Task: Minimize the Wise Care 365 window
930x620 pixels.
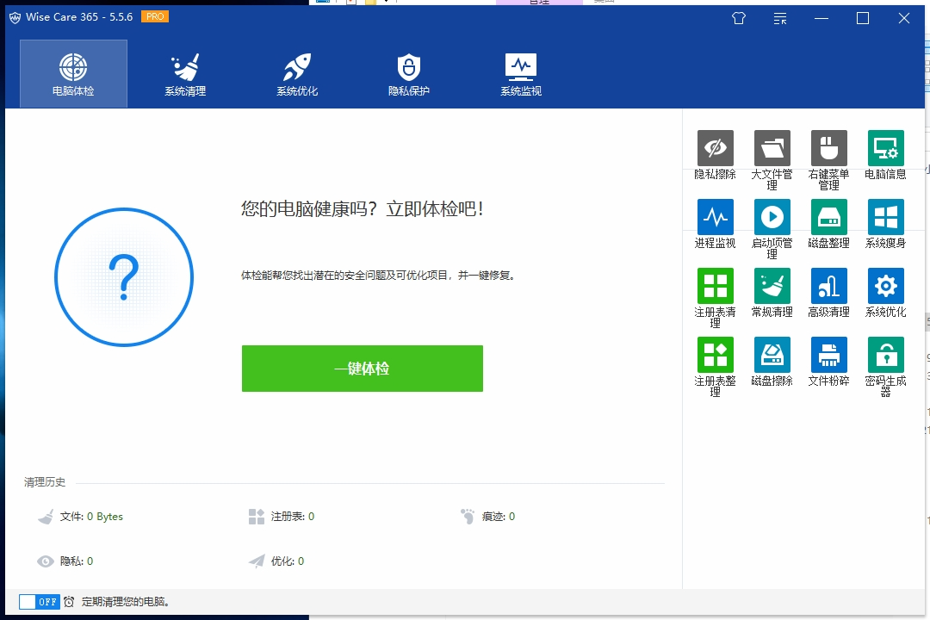Action: (x=821, y=18)
